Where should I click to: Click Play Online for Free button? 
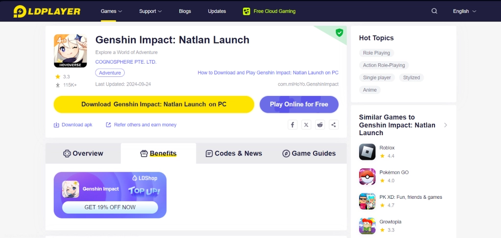[299, 104]
